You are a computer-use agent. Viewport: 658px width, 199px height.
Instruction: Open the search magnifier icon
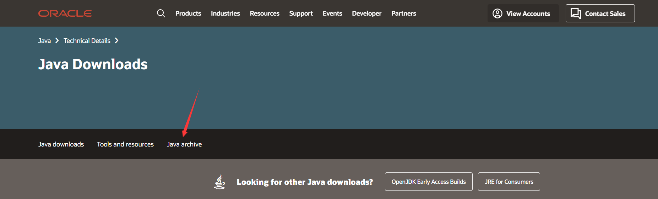(161, 13)
